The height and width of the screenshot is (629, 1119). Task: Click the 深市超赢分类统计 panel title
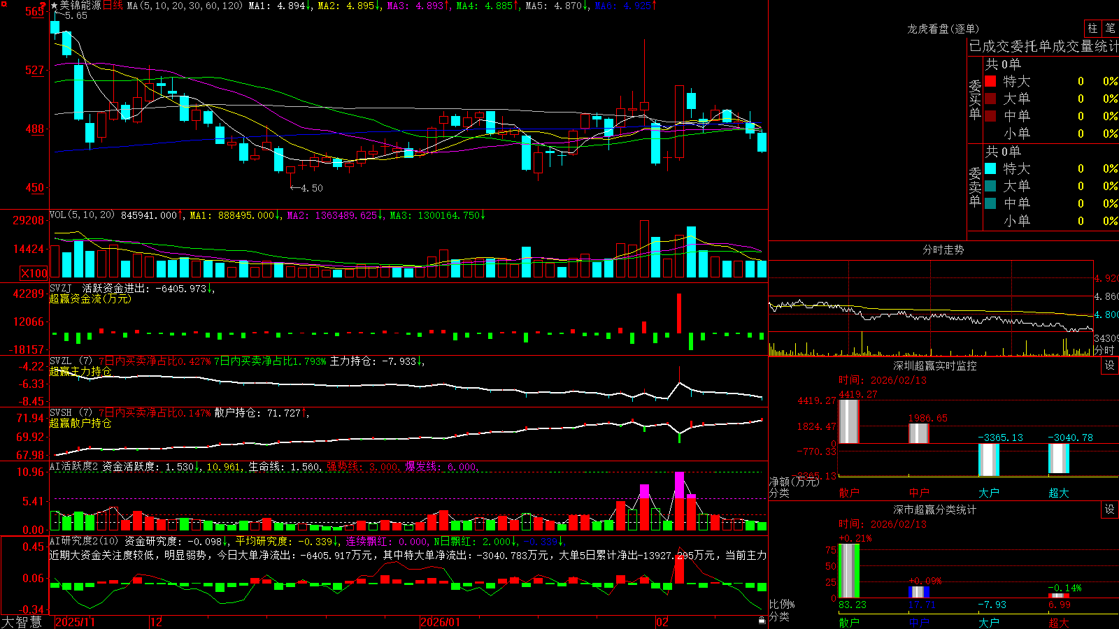[x=935, y=509]
